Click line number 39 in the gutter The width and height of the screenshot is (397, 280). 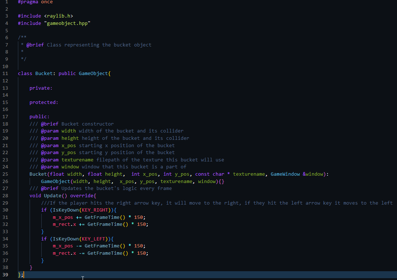coord(5,275)
